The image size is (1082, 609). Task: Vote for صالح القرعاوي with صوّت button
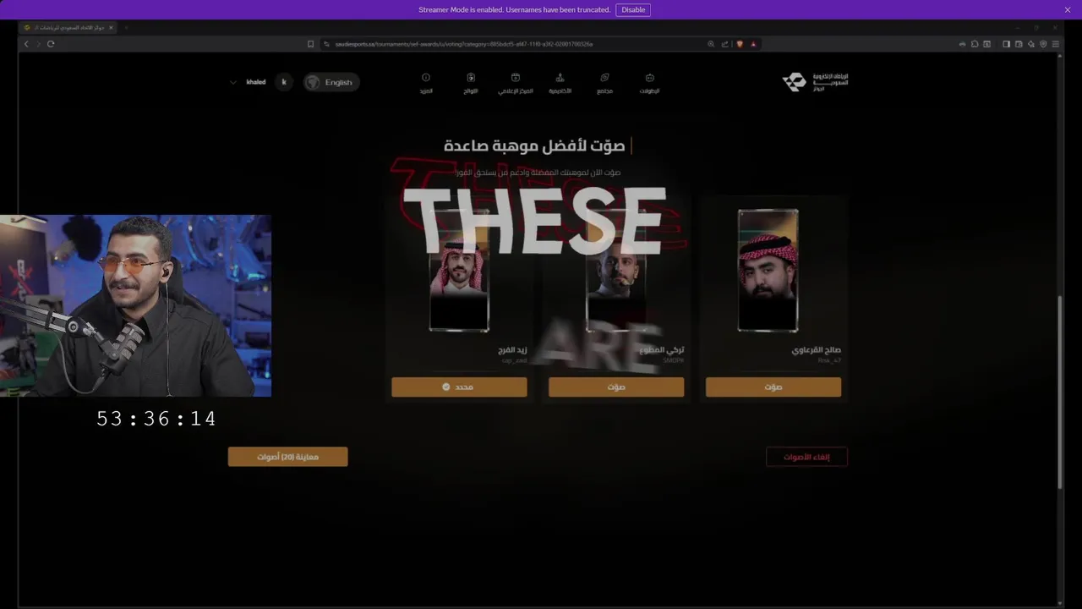click(773, 387)
